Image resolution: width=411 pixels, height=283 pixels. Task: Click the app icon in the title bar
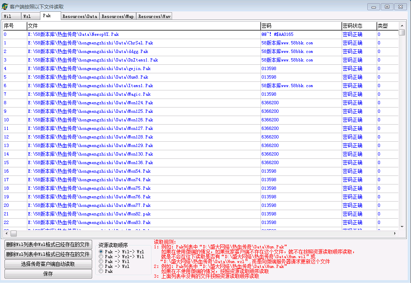coord(5,7)
